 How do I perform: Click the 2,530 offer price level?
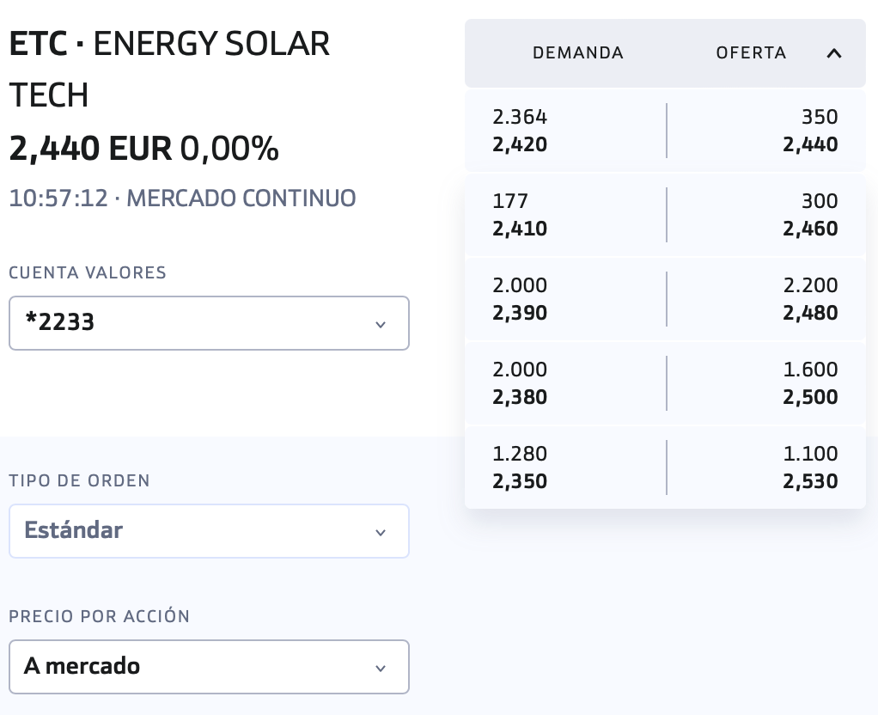[x=810, y=481]
